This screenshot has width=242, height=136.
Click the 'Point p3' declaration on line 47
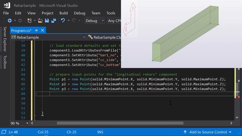(x=57, y=89)
